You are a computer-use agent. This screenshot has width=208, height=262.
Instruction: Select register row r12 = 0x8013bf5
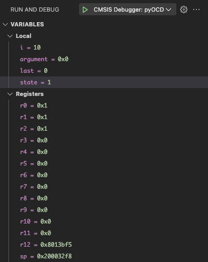104,245
